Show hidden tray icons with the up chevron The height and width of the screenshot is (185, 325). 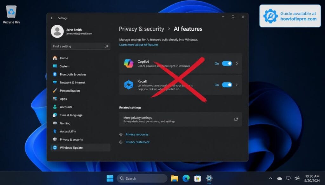click(270, 178)
